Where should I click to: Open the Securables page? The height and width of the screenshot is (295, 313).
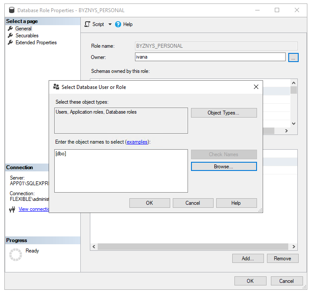27,36
